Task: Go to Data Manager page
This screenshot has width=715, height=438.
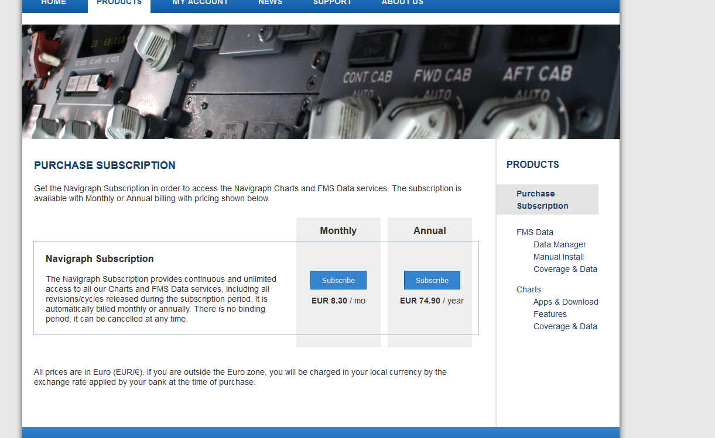Action: click(x=560, y=244)
